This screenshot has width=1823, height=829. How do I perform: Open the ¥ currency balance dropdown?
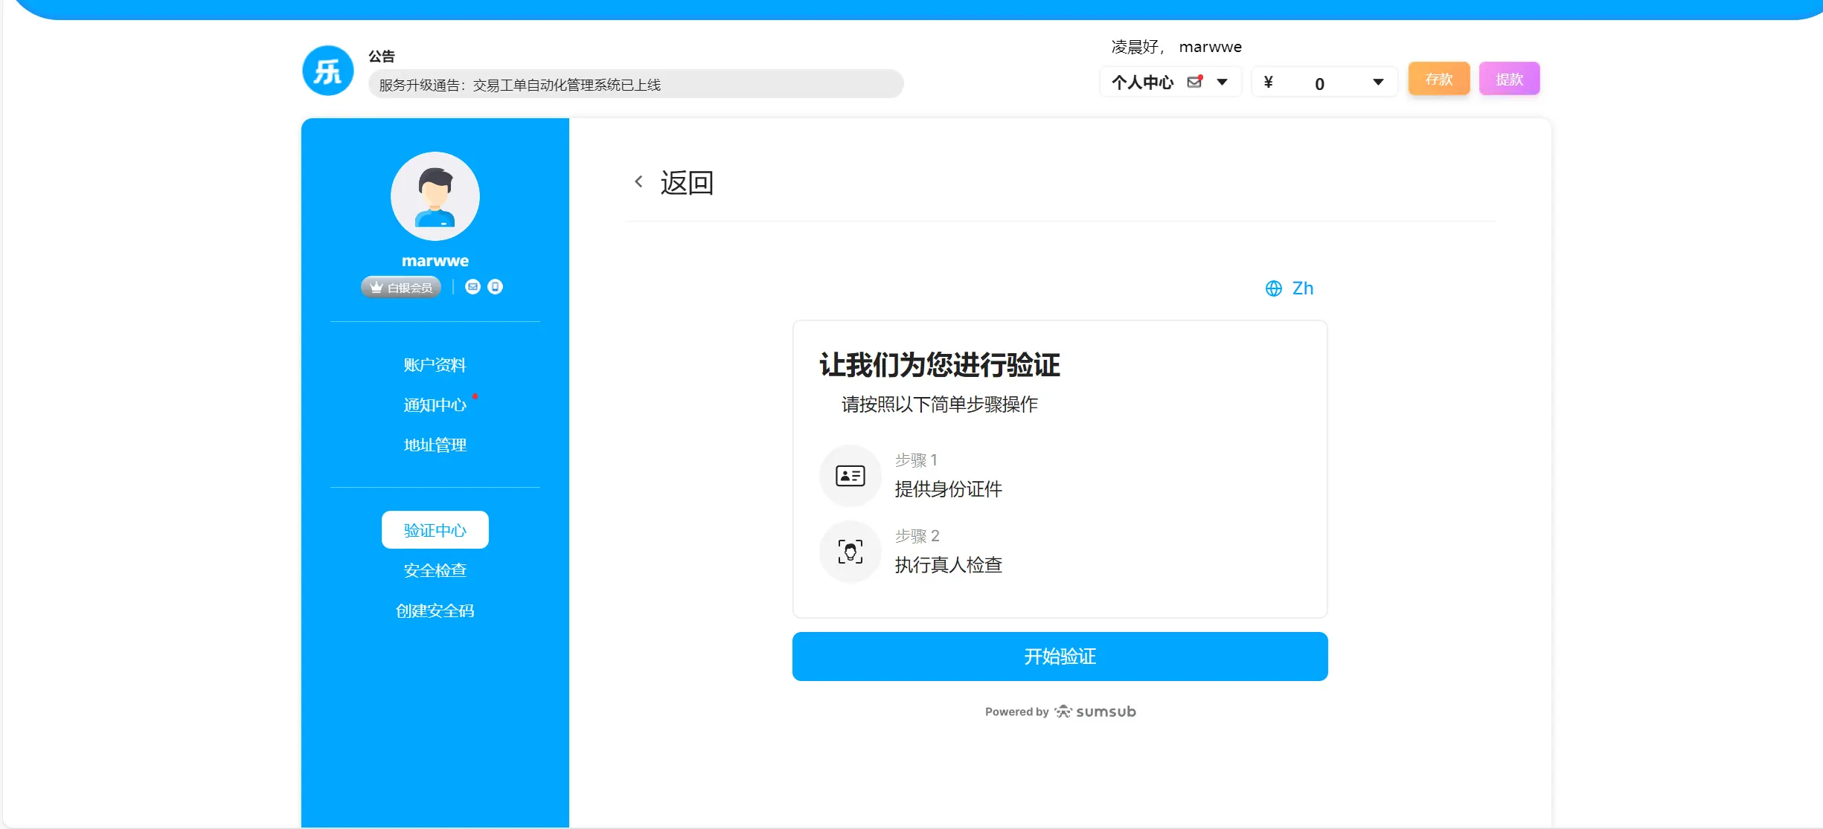[1377, 82]
